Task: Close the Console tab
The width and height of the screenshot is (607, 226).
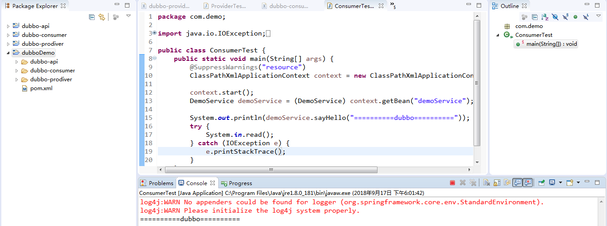Action: point(213,183)
